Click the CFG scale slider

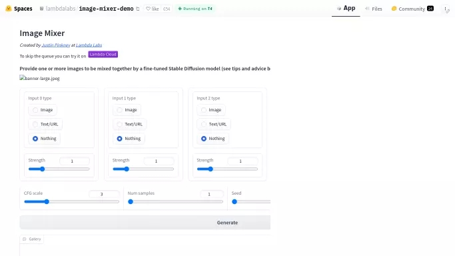click(x=72, y=202)
